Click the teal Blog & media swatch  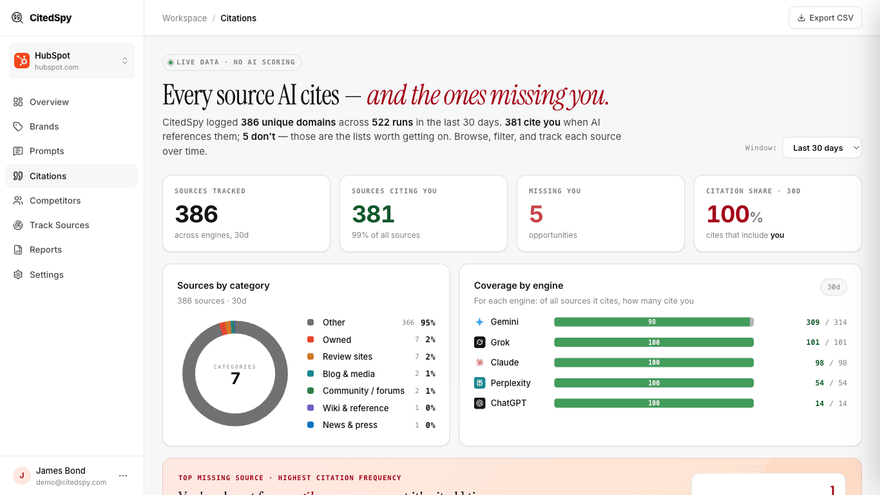click(x=311, y=374)
